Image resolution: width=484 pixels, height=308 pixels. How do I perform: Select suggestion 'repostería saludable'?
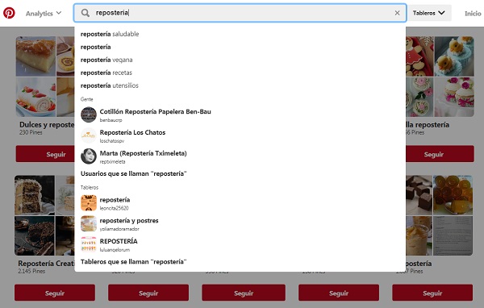pos(110,34)
